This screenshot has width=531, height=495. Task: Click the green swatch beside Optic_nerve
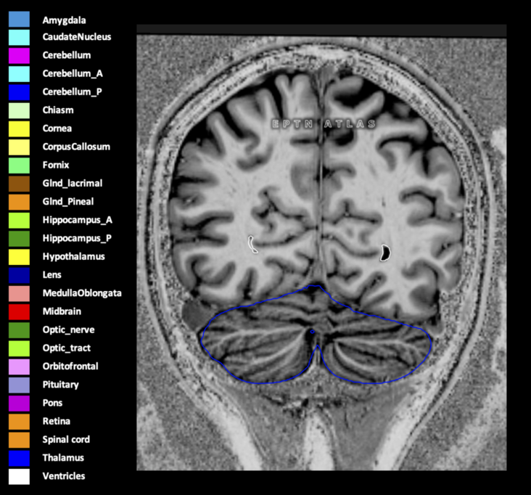19,330
